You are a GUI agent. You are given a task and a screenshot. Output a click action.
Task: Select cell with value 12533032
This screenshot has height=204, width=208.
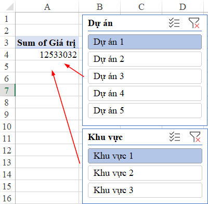[47, 55]
